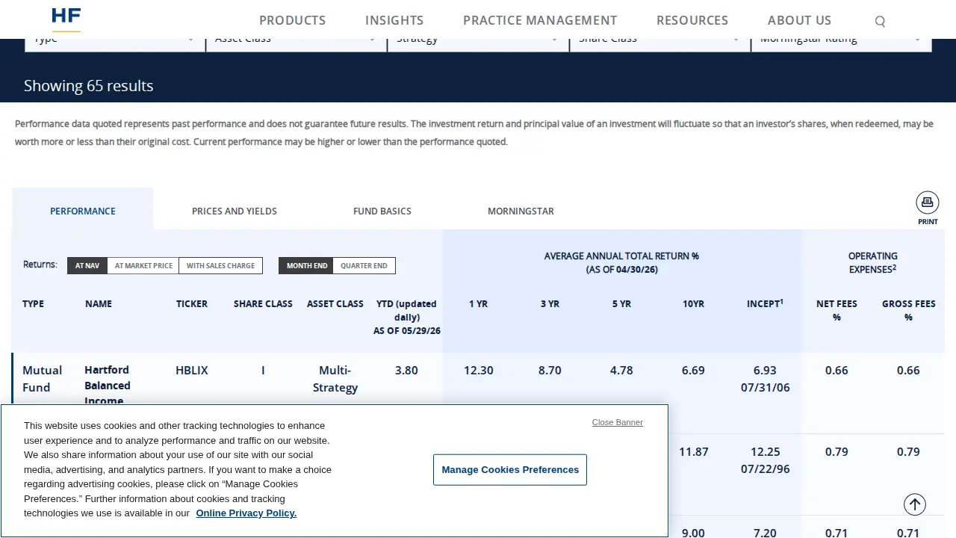Open the PRODUCTS menu
This screenshot has width=956, height=538.
pos(292,20)
